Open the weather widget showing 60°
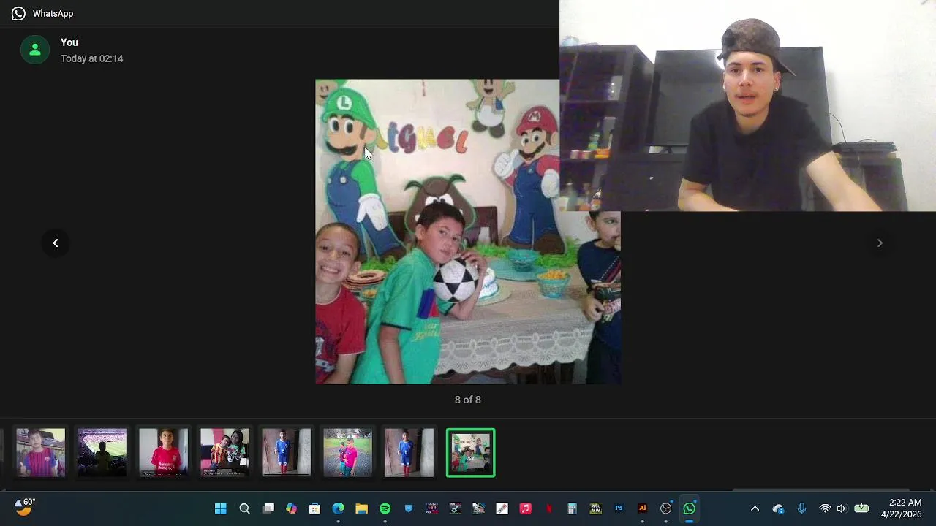 tap(25, 507)
